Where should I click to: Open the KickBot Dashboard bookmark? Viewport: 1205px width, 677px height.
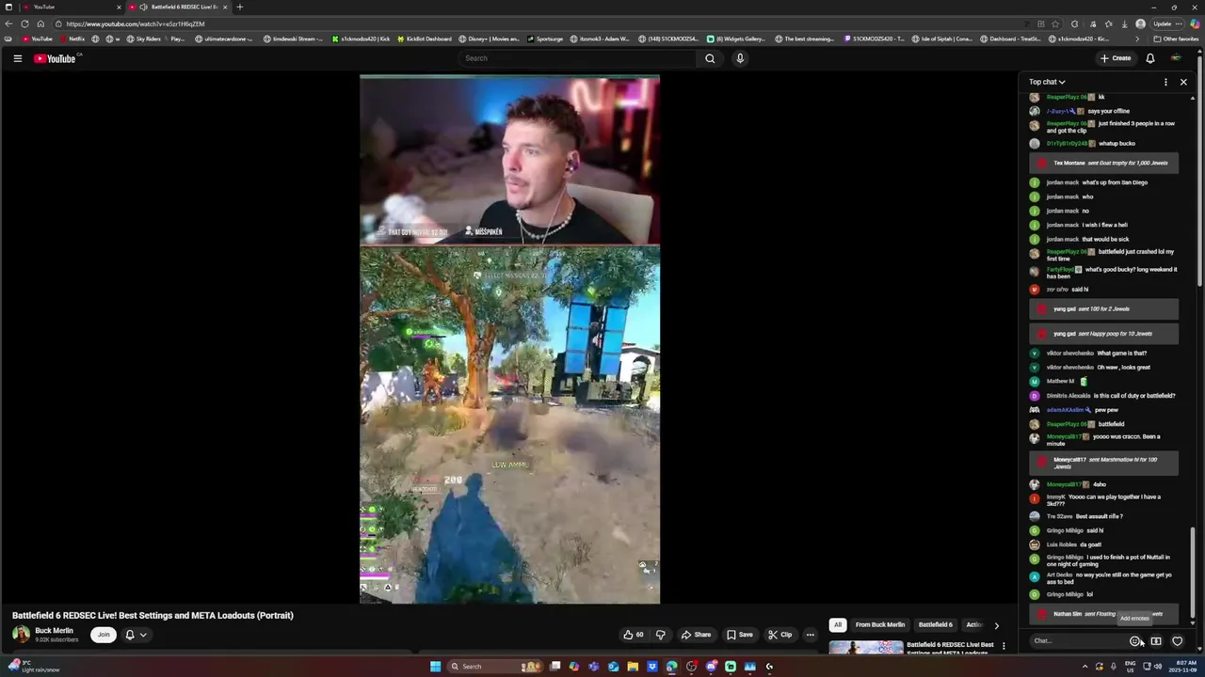tap(424, 39)
